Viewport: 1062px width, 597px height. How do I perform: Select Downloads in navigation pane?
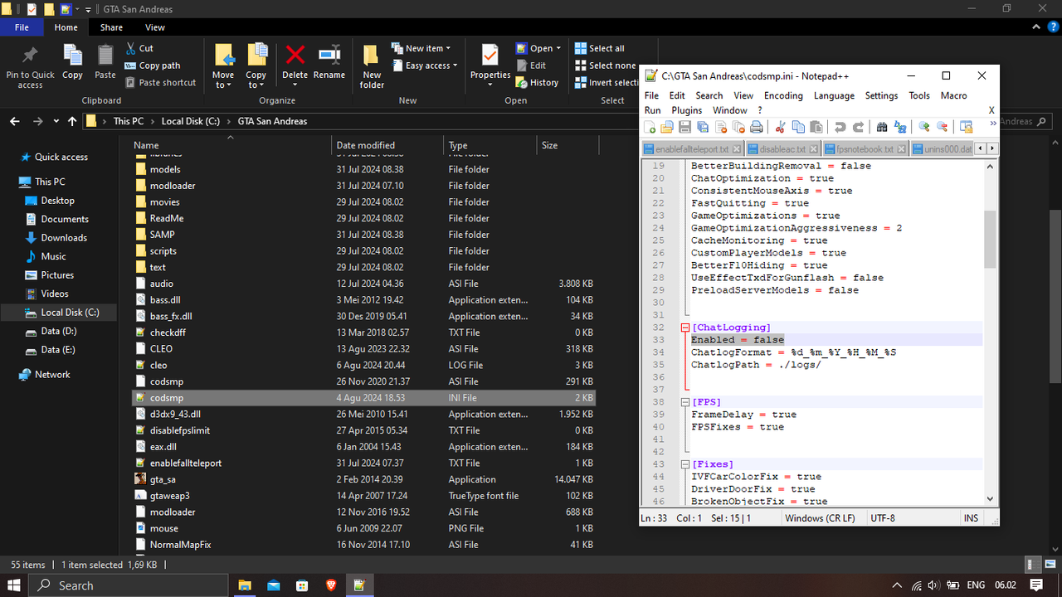pos(64,238)
